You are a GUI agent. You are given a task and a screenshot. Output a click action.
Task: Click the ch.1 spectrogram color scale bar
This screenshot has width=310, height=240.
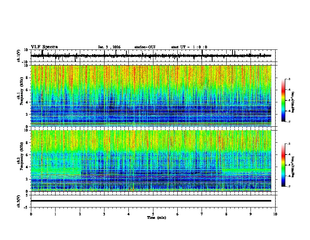click(283, 100)
